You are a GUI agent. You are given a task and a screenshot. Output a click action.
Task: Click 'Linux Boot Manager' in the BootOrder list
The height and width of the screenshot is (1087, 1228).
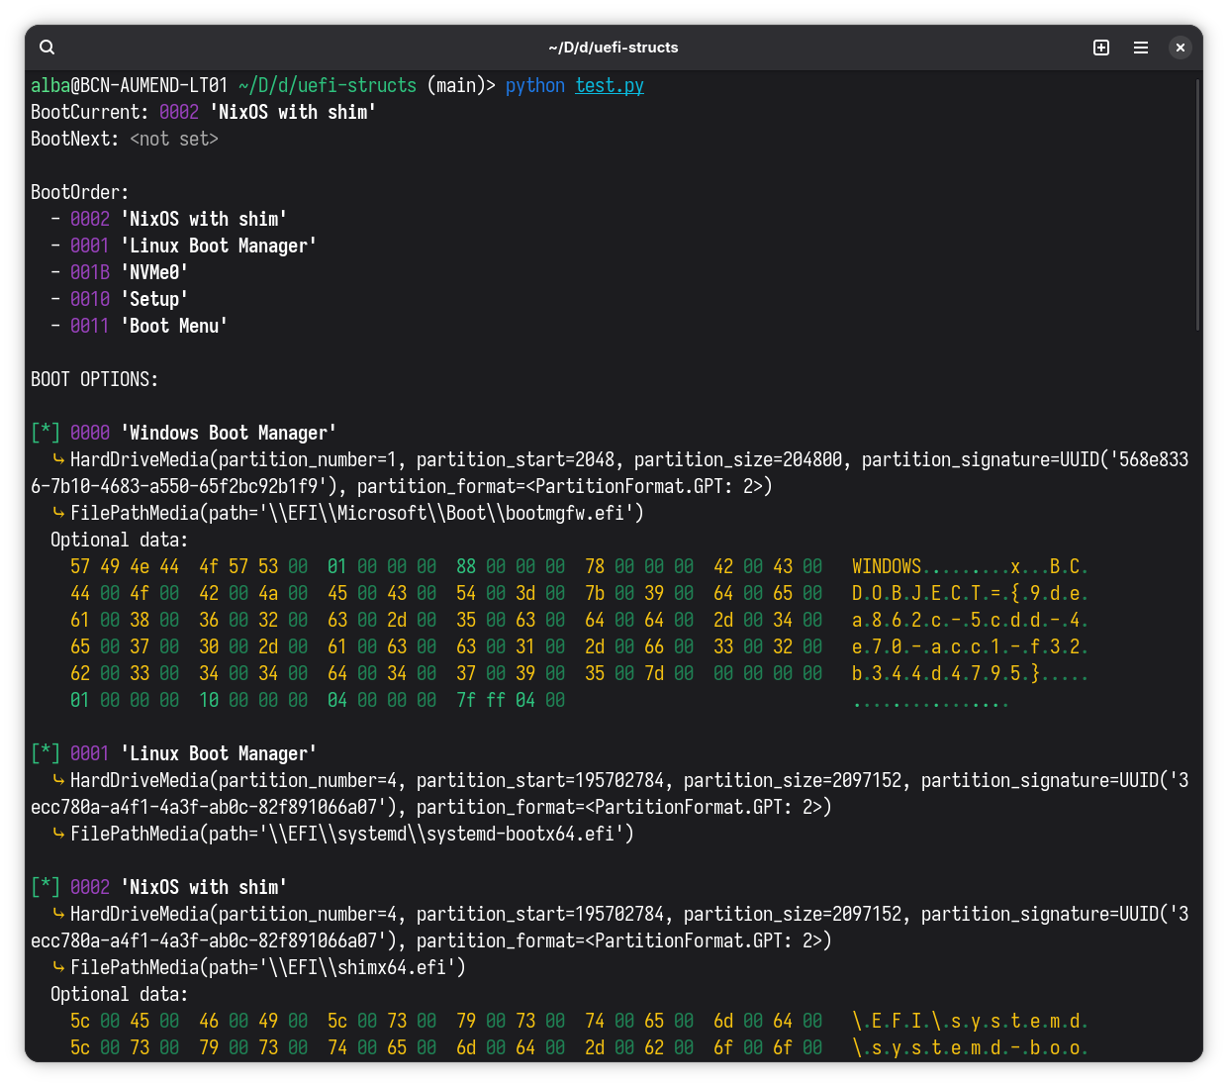[220, 246]
